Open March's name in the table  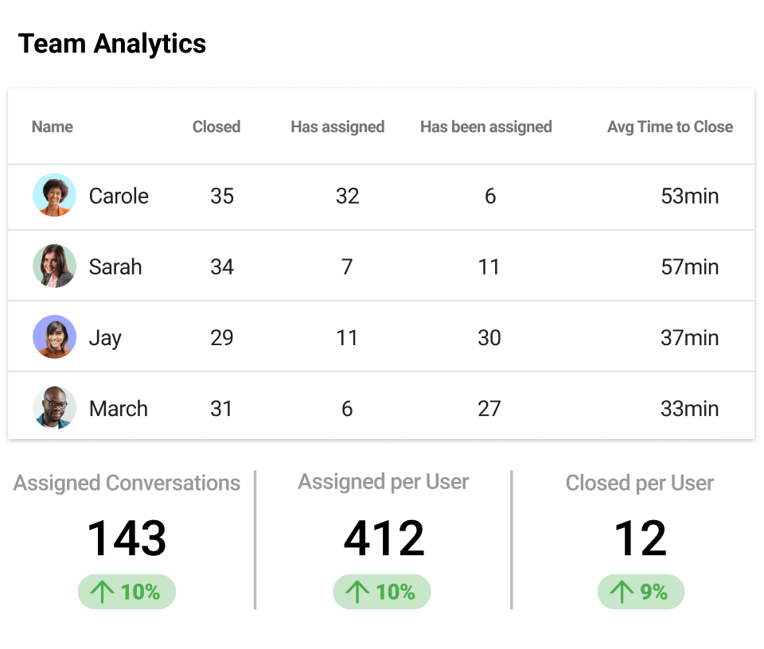click(x=119, y=408)
